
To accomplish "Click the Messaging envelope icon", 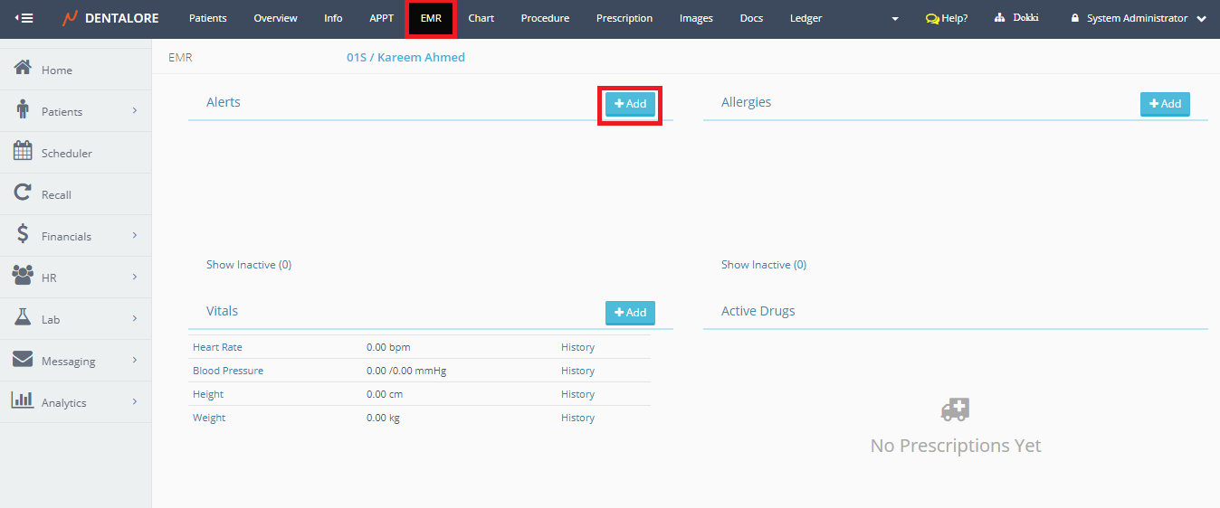I will click(24, 360).
